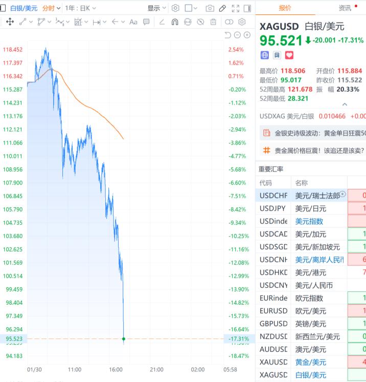The width and height of the screenshot is (366, 382).
Task: Select the pencil drawing icon
Action: click(222, 8)
